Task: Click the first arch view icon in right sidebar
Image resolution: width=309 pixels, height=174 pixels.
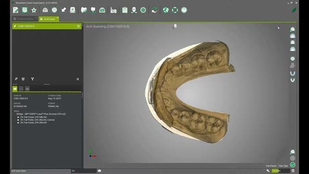Action: [293, 29]
